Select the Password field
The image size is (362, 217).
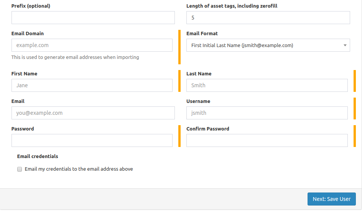point(92,140)
